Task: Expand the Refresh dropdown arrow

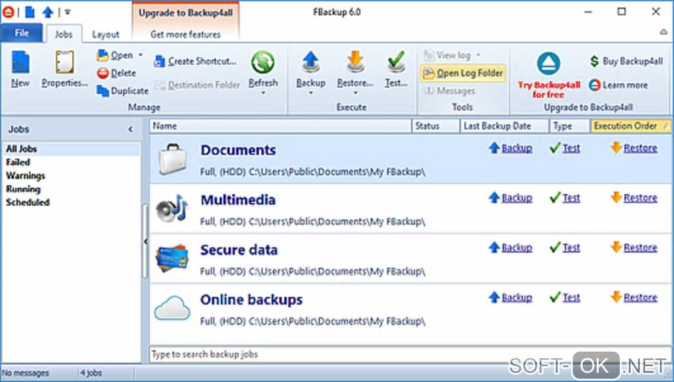Action: point(263,93)
